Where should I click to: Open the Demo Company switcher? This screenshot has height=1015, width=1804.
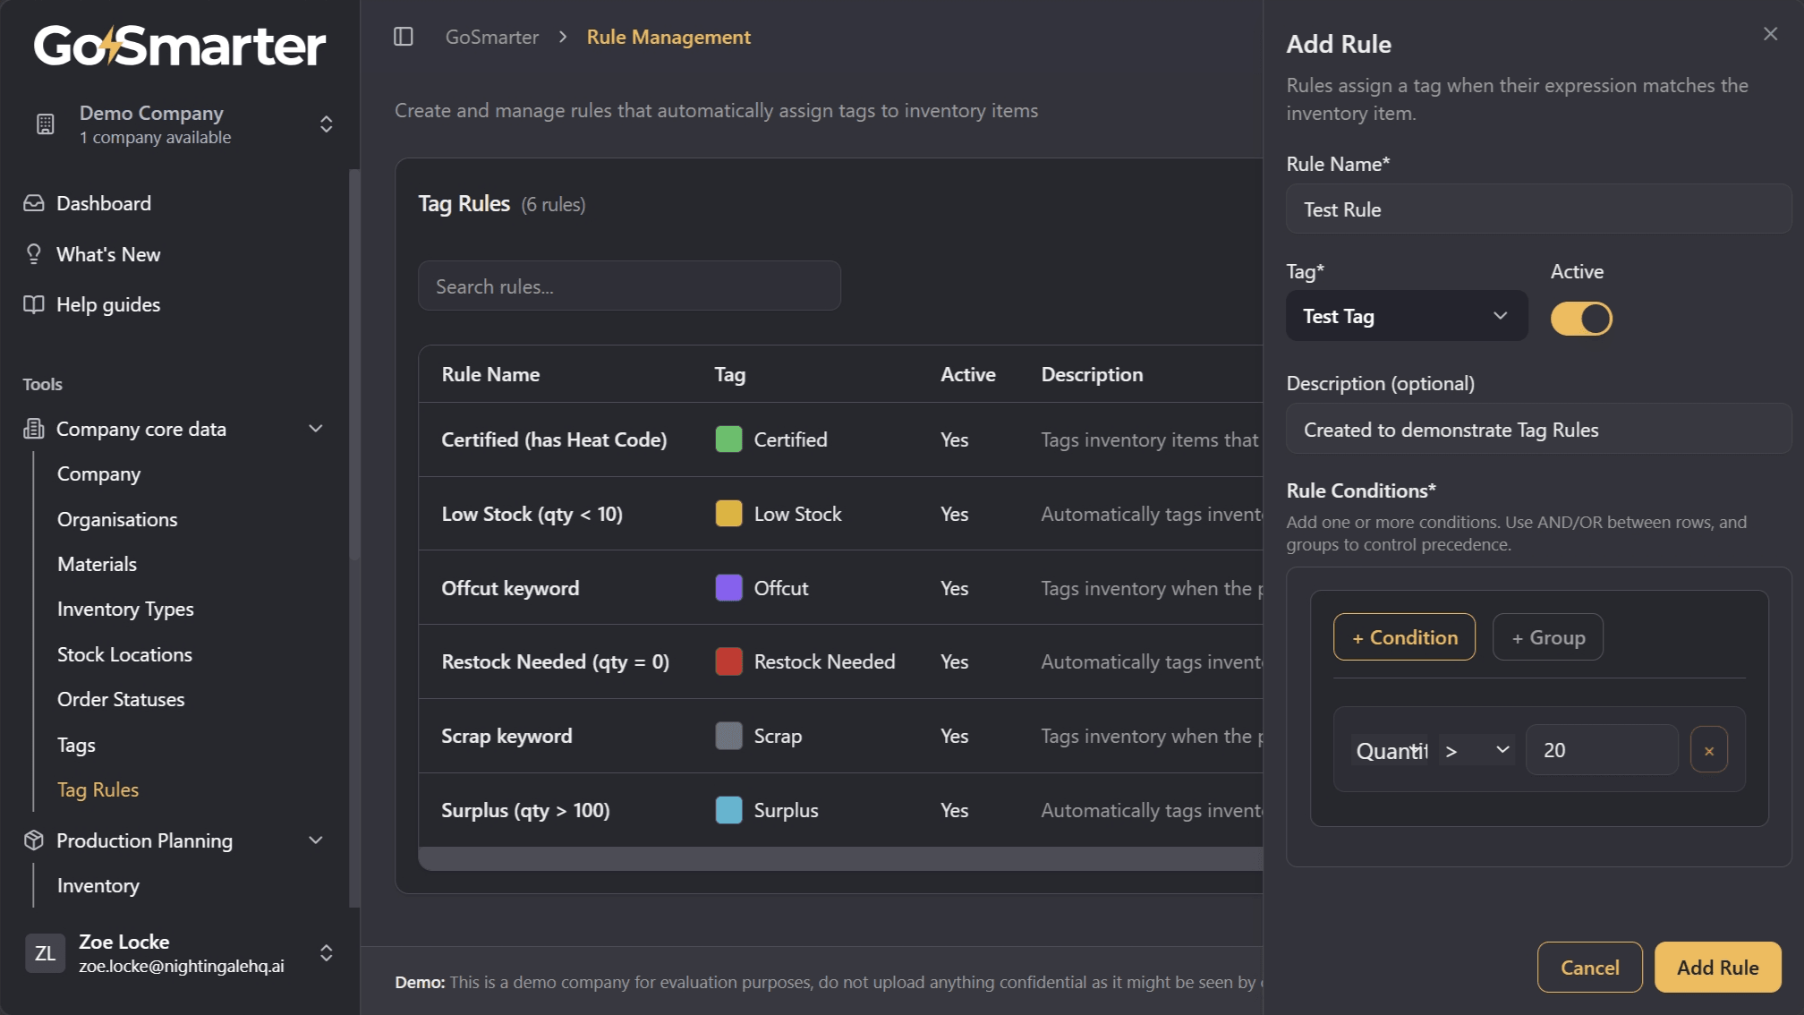[x=326, y=124]
